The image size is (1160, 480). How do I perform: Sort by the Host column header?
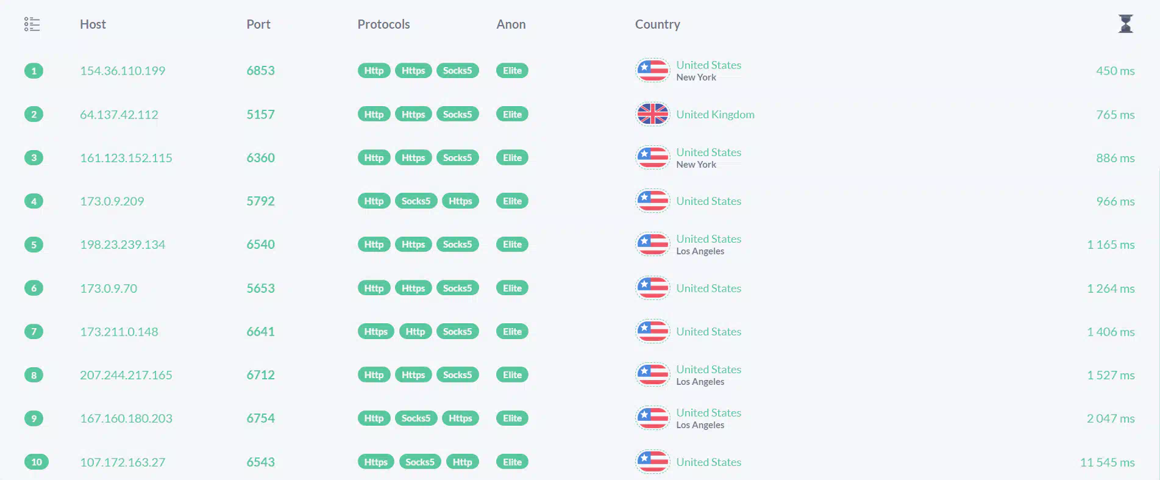[x=93, y=24]
